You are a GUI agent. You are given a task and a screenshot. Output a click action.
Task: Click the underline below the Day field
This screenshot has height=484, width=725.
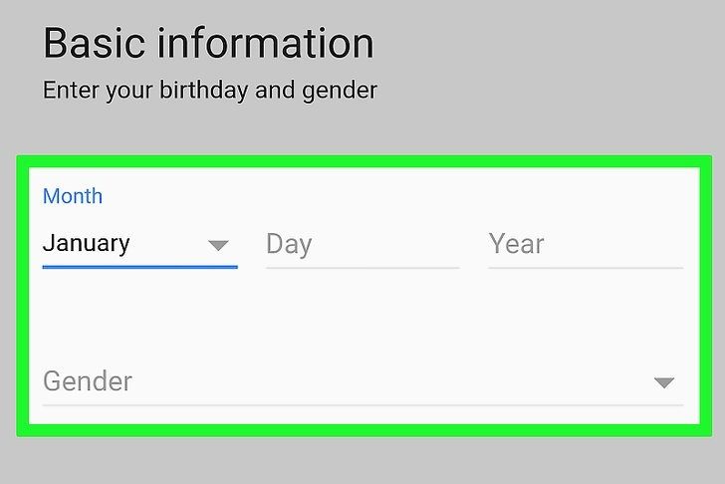(362, 267)
